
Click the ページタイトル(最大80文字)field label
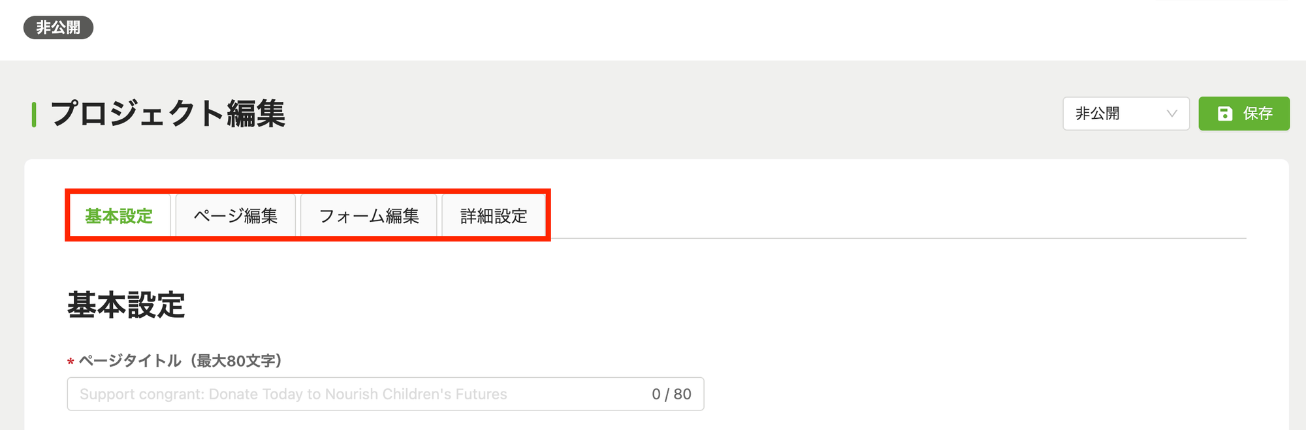pos(180,361)
